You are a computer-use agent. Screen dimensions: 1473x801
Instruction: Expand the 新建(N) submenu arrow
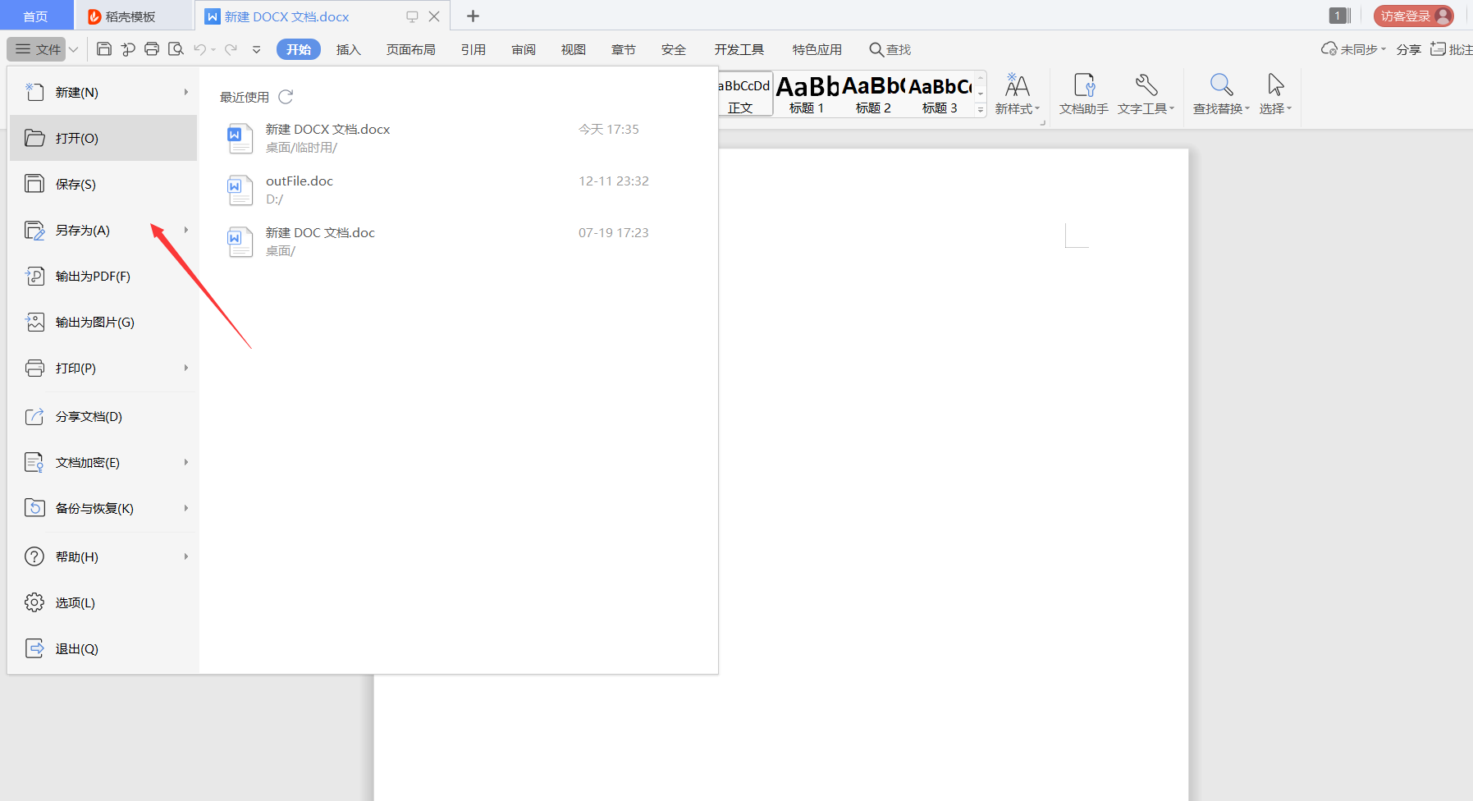[186, 92]
